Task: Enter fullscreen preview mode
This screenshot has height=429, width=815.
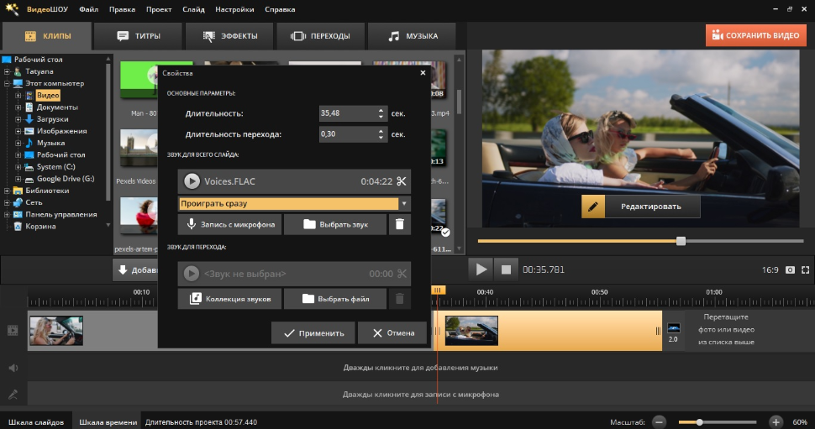Action: tap(806, 269)
